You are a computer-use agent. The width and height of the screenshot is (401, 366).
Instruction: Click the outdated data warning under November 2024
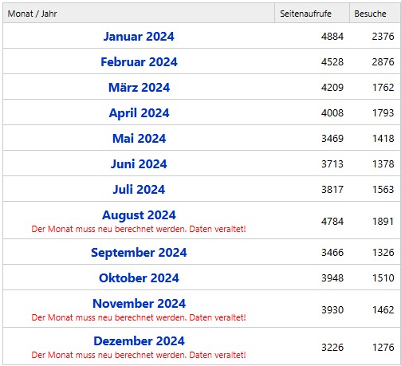(x=139, y=317)
